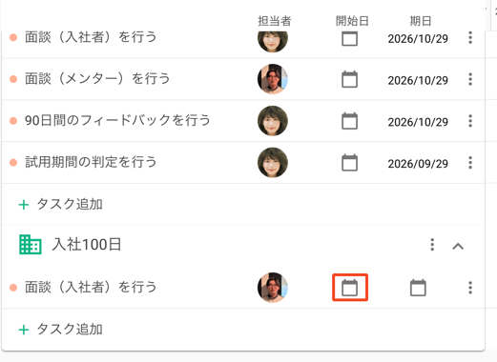Click タスク追加 at the bottom of list
This screenshot has width=497, height=362.
(x=60, y=330)
